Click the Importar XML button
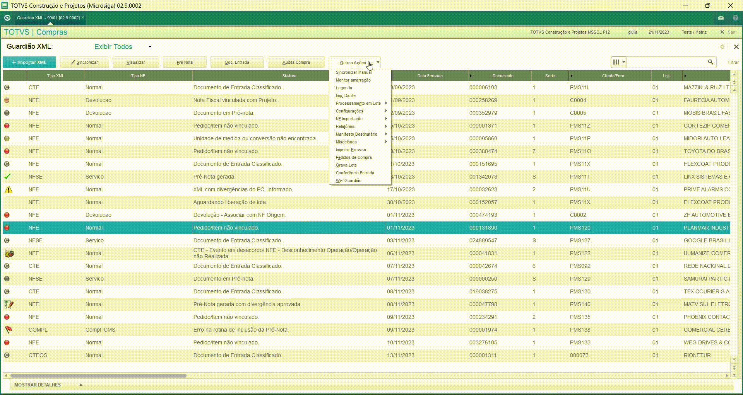 tap(29, 62)
